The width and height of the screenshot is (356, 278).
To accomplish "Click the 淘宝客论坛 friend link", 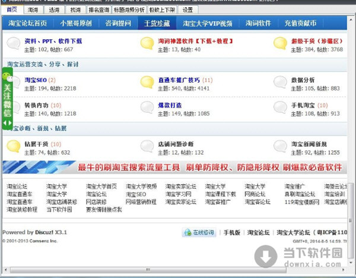I will coord(258,202).
